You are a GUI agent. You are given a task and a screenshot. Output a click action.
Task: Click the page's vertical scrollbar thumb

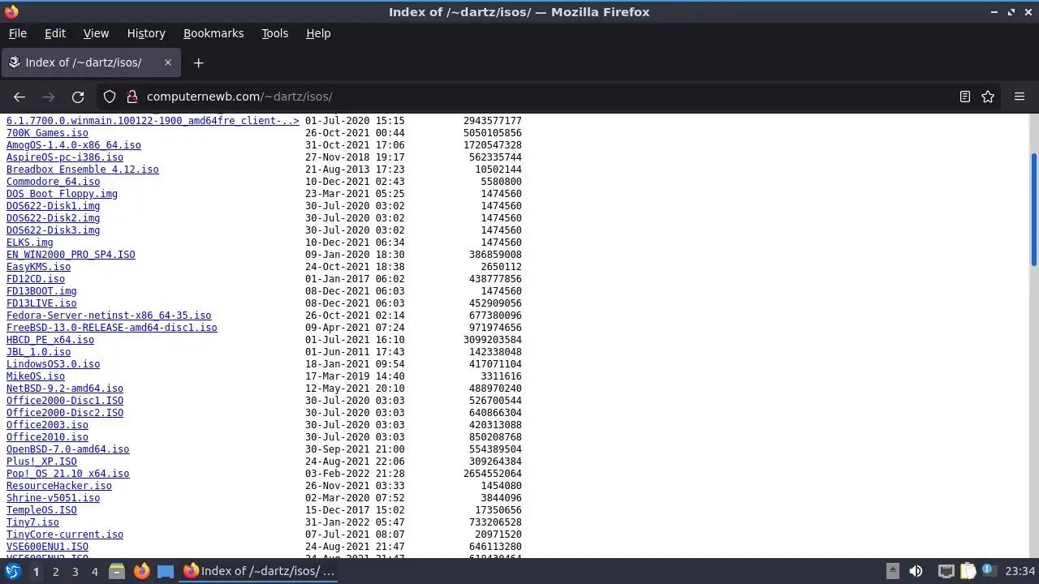click(x=1033, y=209)
